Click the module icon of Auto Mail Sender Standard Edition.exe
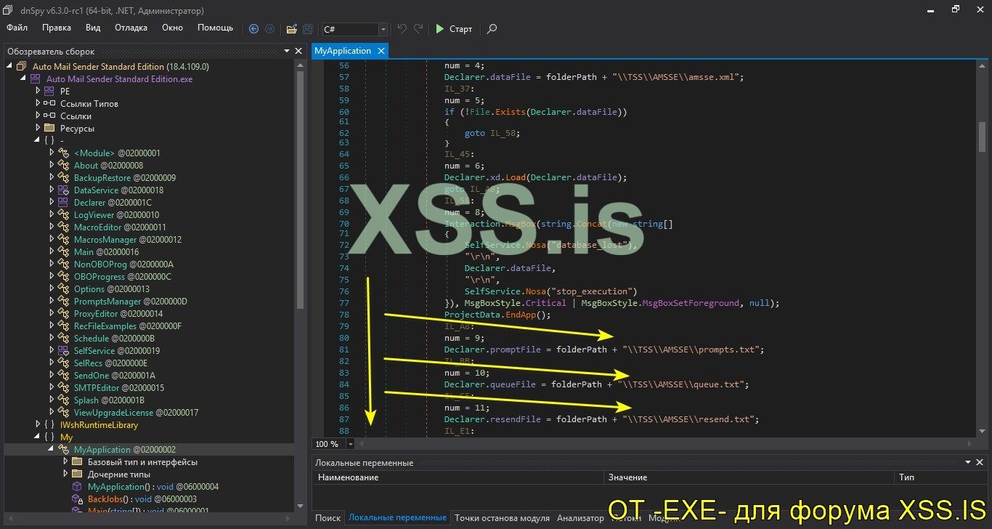The width and height of the screenshot is (992, 529). pos(35,78)
